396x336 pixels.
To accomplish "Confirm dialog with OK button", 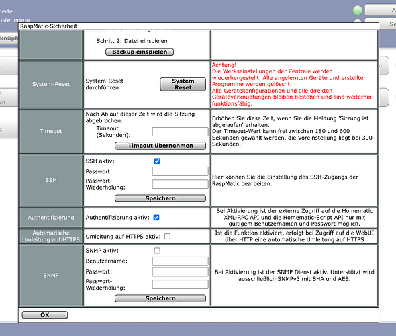I will coord(45,314).
